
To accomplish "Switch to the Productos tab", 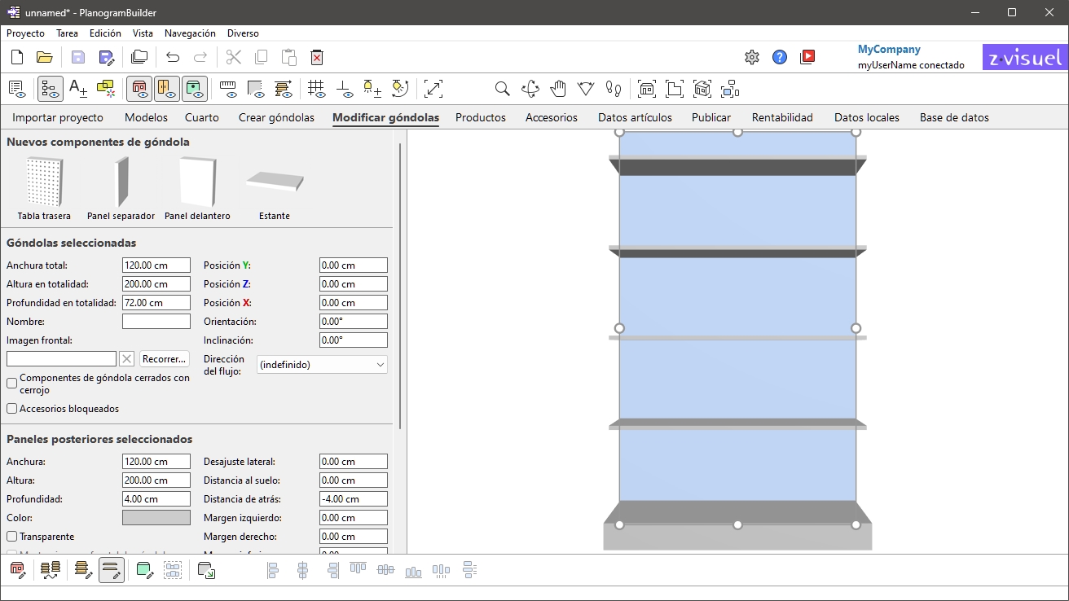I will point(481,117).
